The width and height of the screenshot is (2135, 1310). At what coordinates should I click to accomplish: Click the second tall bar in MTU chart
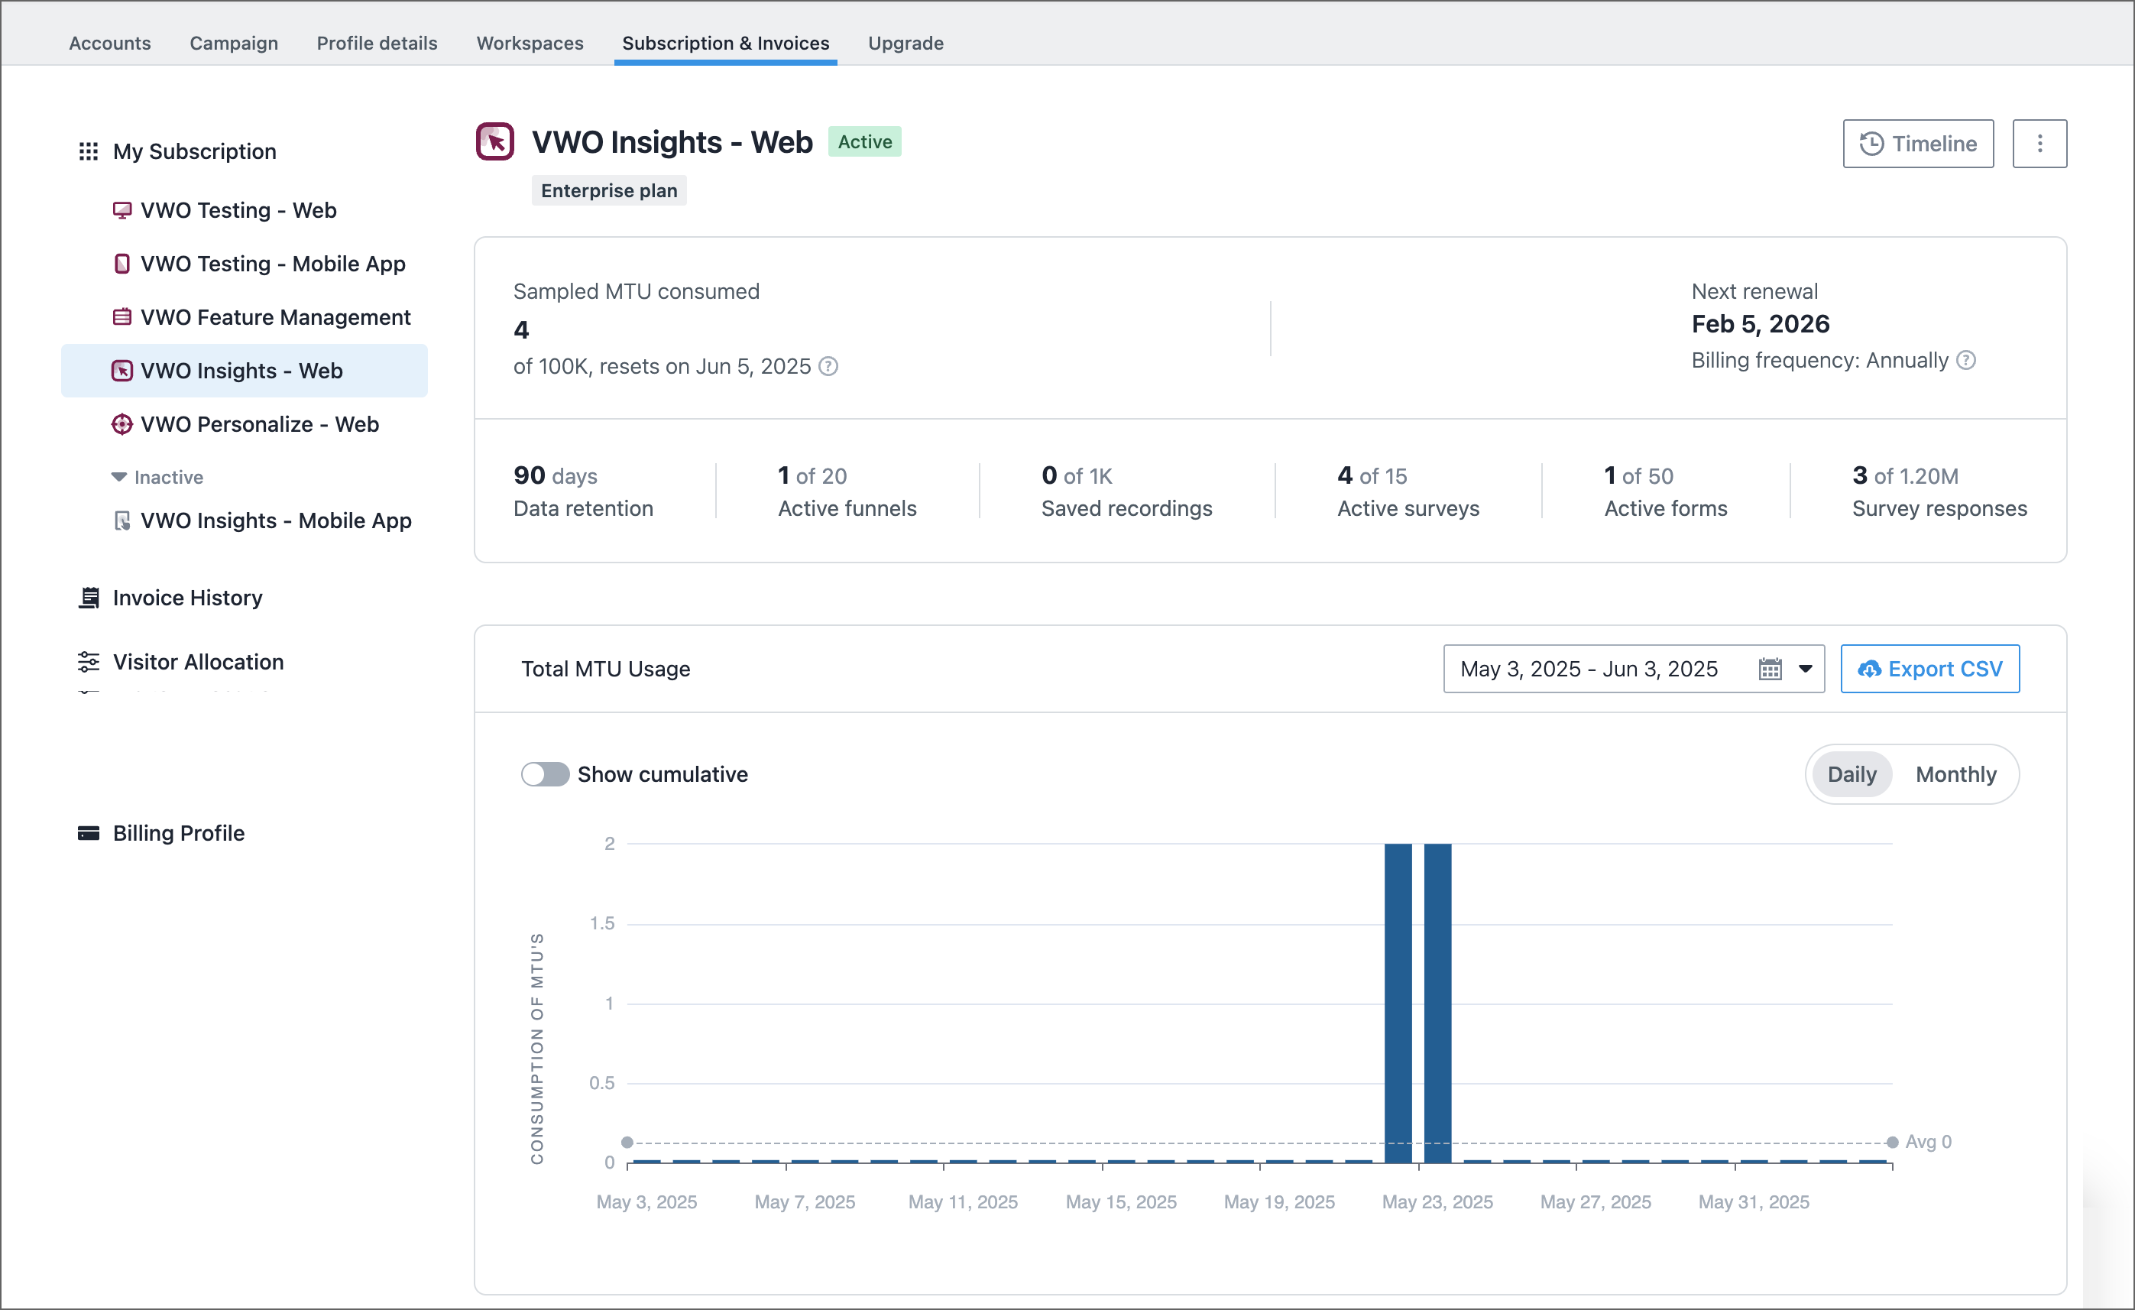pos(1437,1004)
